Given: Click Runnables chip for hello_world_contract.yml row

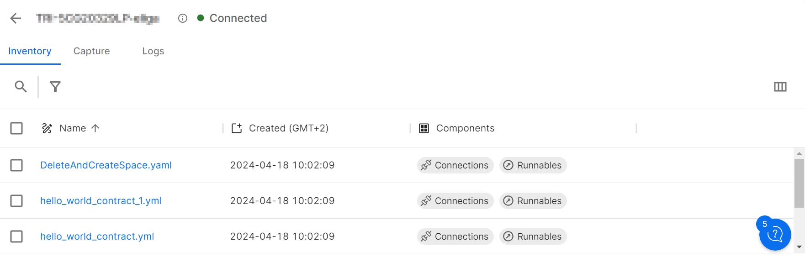Looking at the screenshot, I should 533,236.
